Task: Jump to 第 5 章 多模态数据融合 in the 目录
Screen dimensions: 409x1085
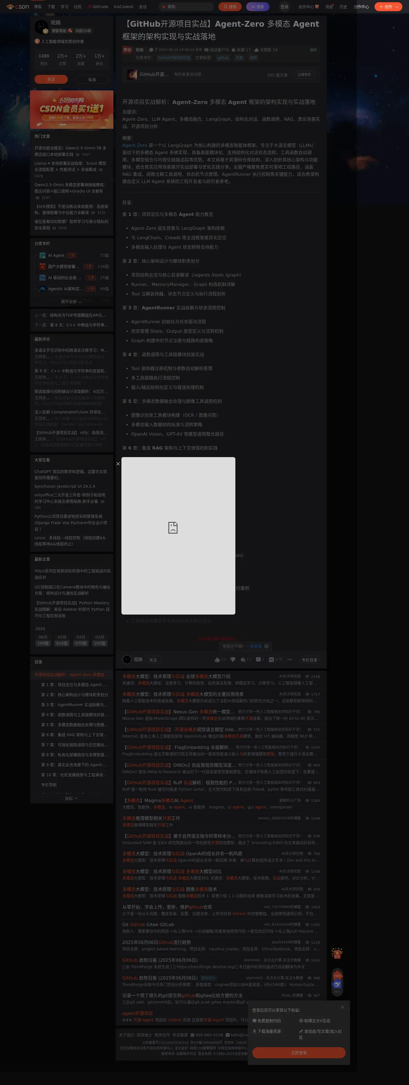Action: point(74,724)
